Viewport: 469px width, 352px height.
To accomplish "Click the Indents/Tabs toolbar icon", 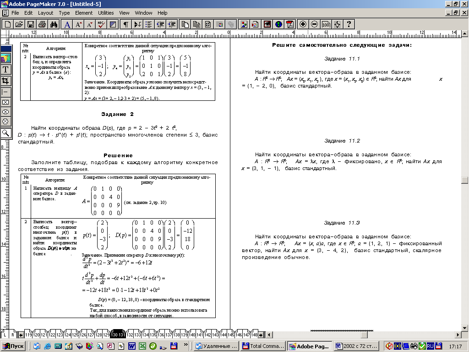I will pyautogui.click(x=137, y=24).
